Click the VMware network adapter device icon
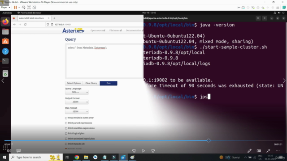 click(x=253, y=8)
